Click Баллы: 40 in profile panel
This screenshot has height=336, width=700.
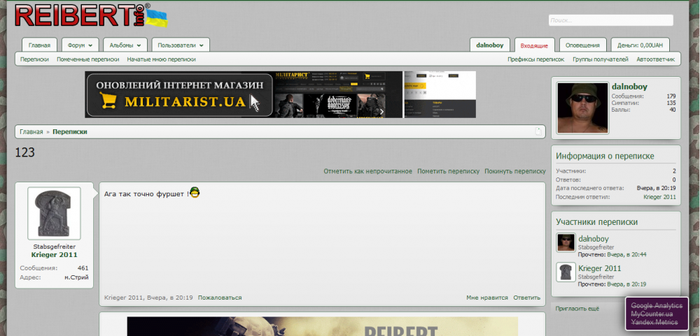pyautogui.click(x=643, y=110)
